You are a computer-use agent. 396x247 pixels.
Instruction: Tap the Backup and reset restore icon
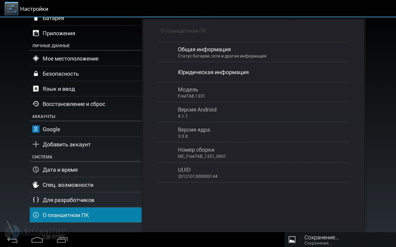point(36,104)
